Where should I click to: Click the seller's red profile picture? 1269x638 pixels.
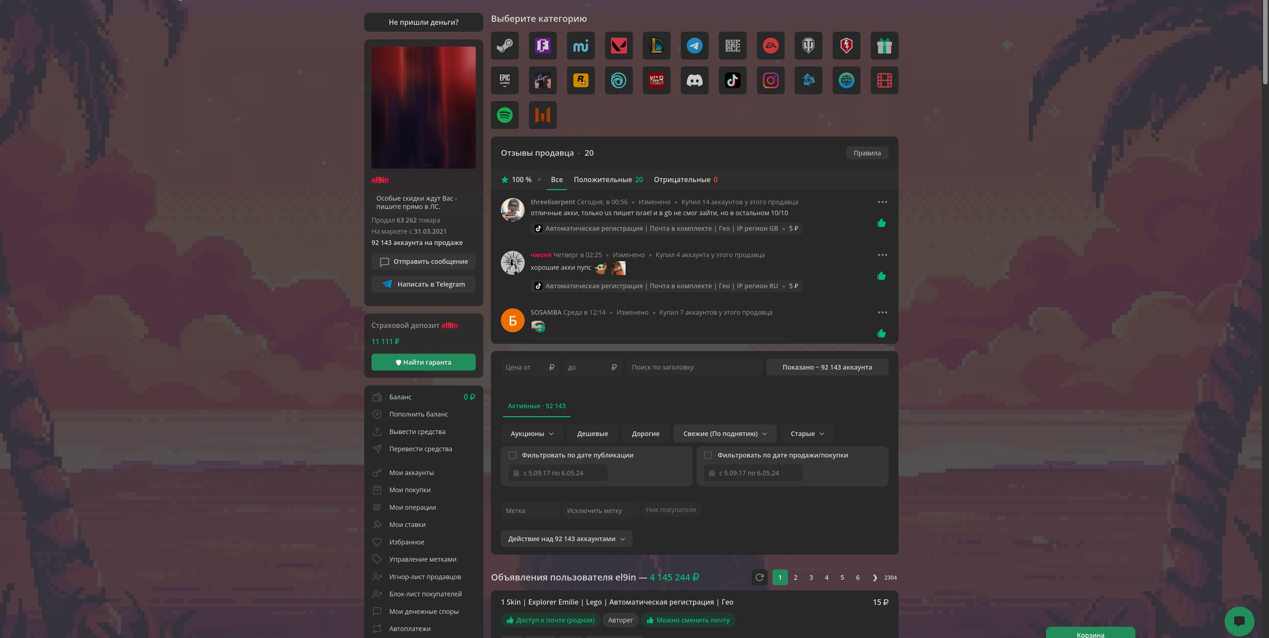423,108
